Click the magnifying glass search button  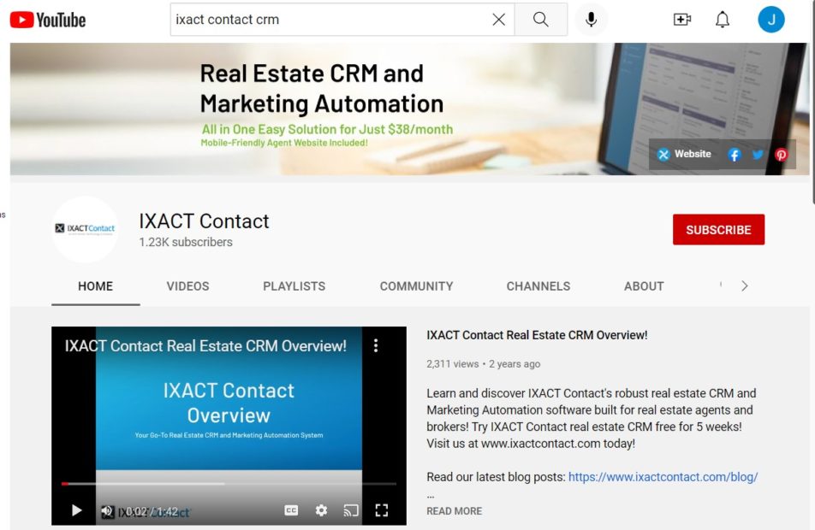[540, 20]
